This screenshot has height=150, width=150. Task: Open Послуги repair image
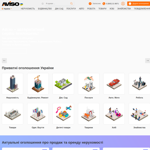pyautogui.click(x=89, y=84)
